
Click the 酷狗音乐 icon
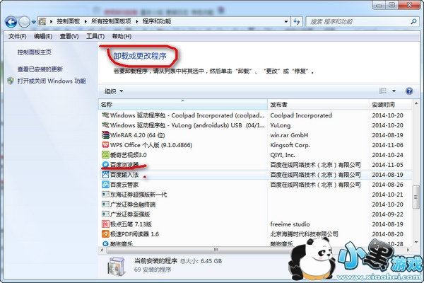point(105,243)
